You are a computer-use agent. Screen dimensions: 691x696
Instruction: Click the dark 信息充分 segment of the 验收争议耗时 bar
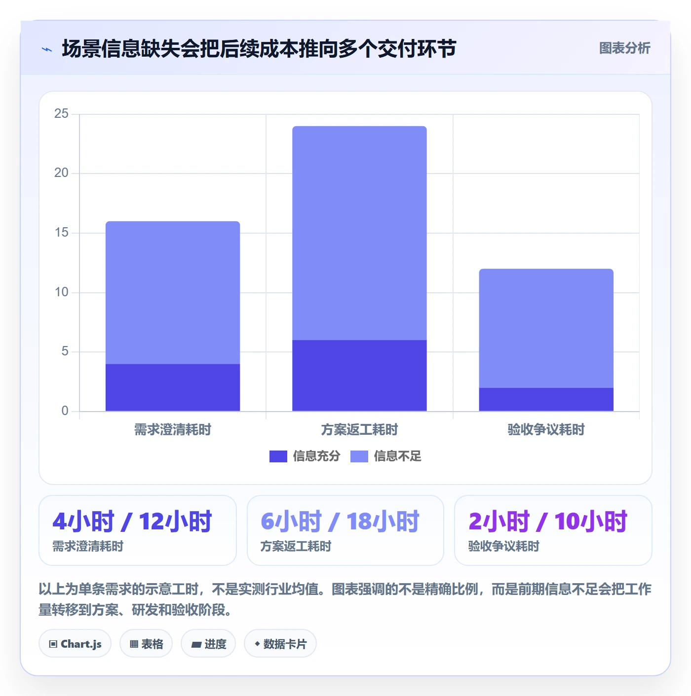click(x=546, y=399)
